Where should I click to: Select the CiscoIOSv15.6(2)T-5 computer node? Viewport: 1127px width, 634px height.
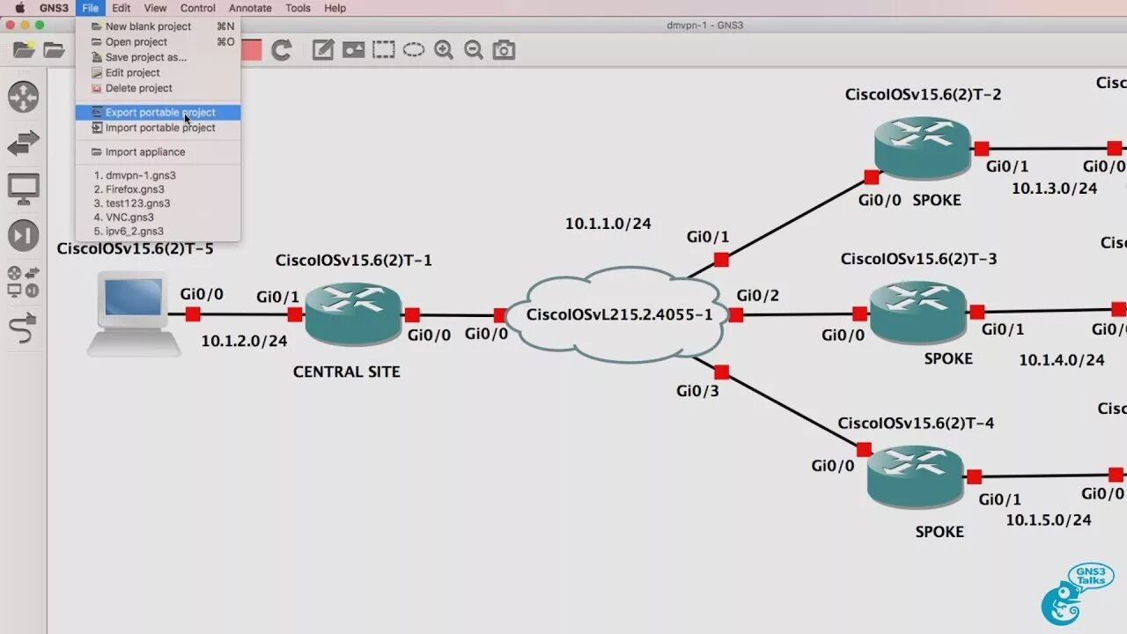[x=134, y=313]
